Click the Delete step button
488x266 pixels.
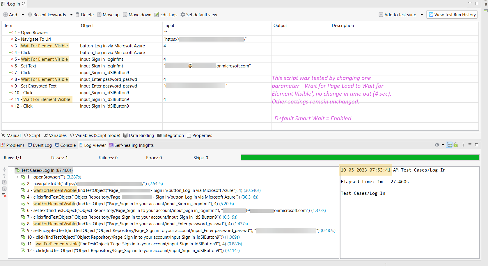85,15
